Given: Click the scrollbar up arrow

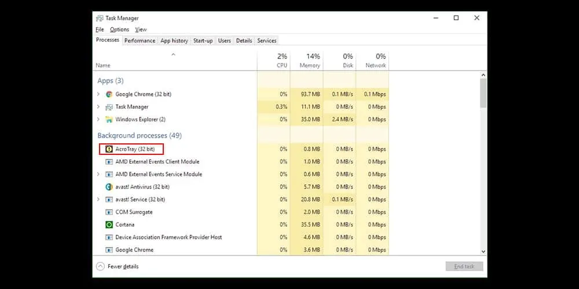Looking at the screenshot, I should [483, 75].
